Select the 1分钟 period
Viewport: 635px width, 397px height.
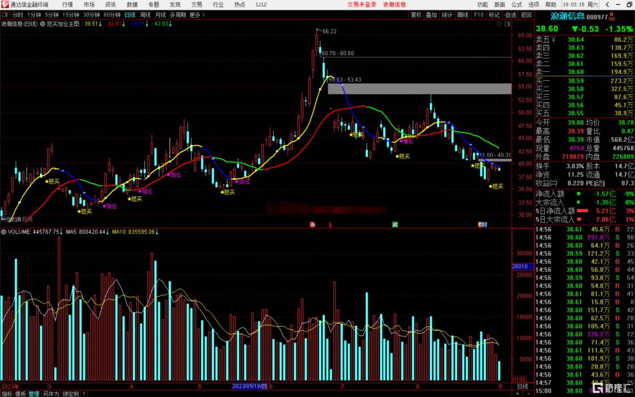[x=34, y=15]
